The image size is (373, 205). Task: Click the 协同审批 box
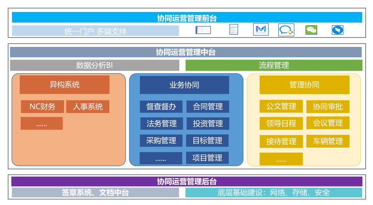click(x=328, y=106)
